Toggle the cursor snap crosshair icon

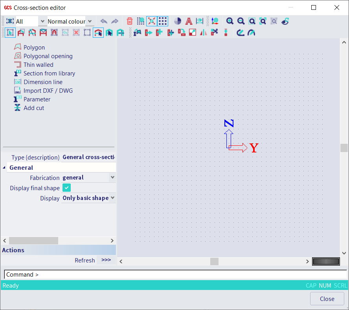click(x=151, y=21)
